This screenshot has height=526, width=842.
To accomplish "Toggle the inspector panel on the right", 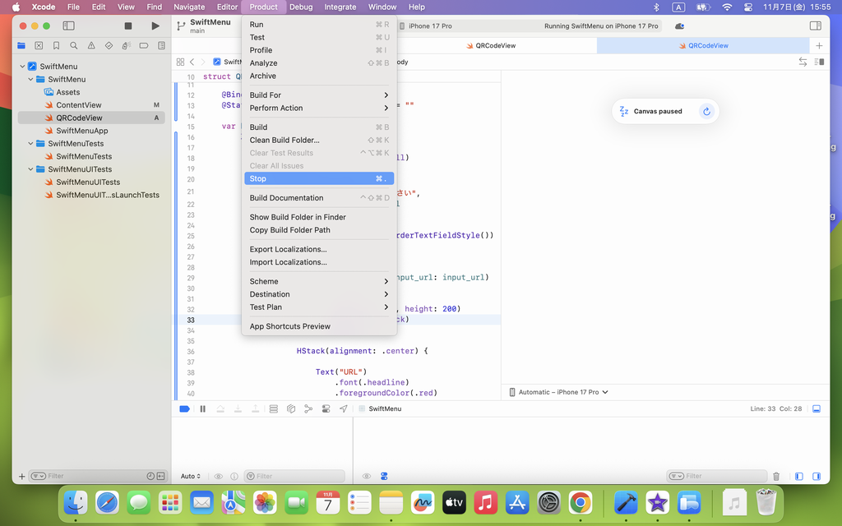I will point(816,26).
